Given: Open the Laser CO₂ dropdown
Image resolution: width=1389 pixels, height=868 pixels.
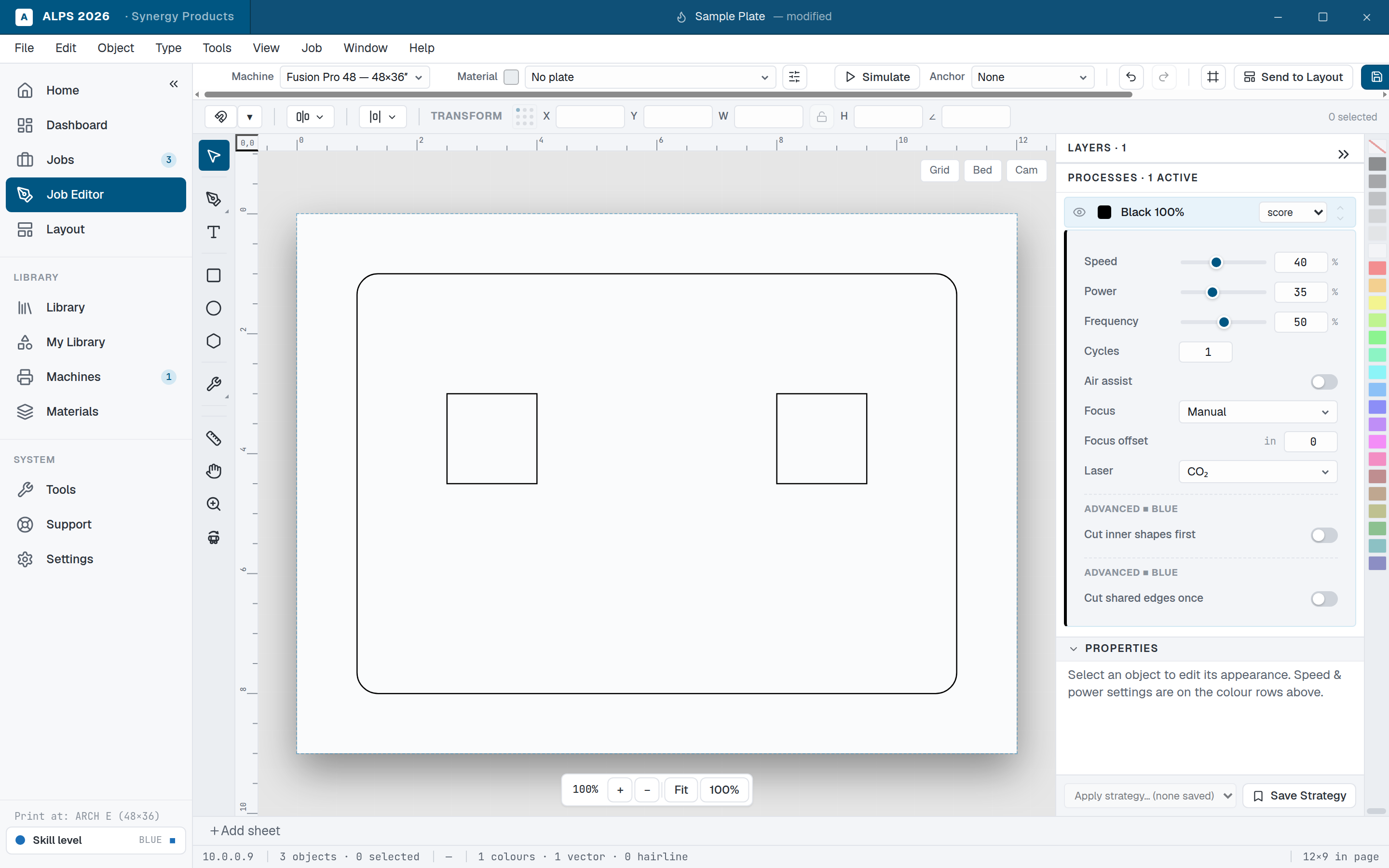Looking at the screenshot, I should [1257, 472].
